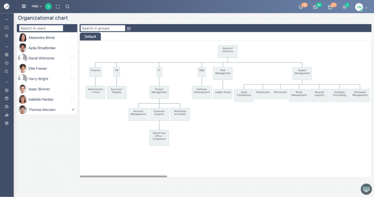Open the groups list menu icon
374x197 pixels.
129,28
